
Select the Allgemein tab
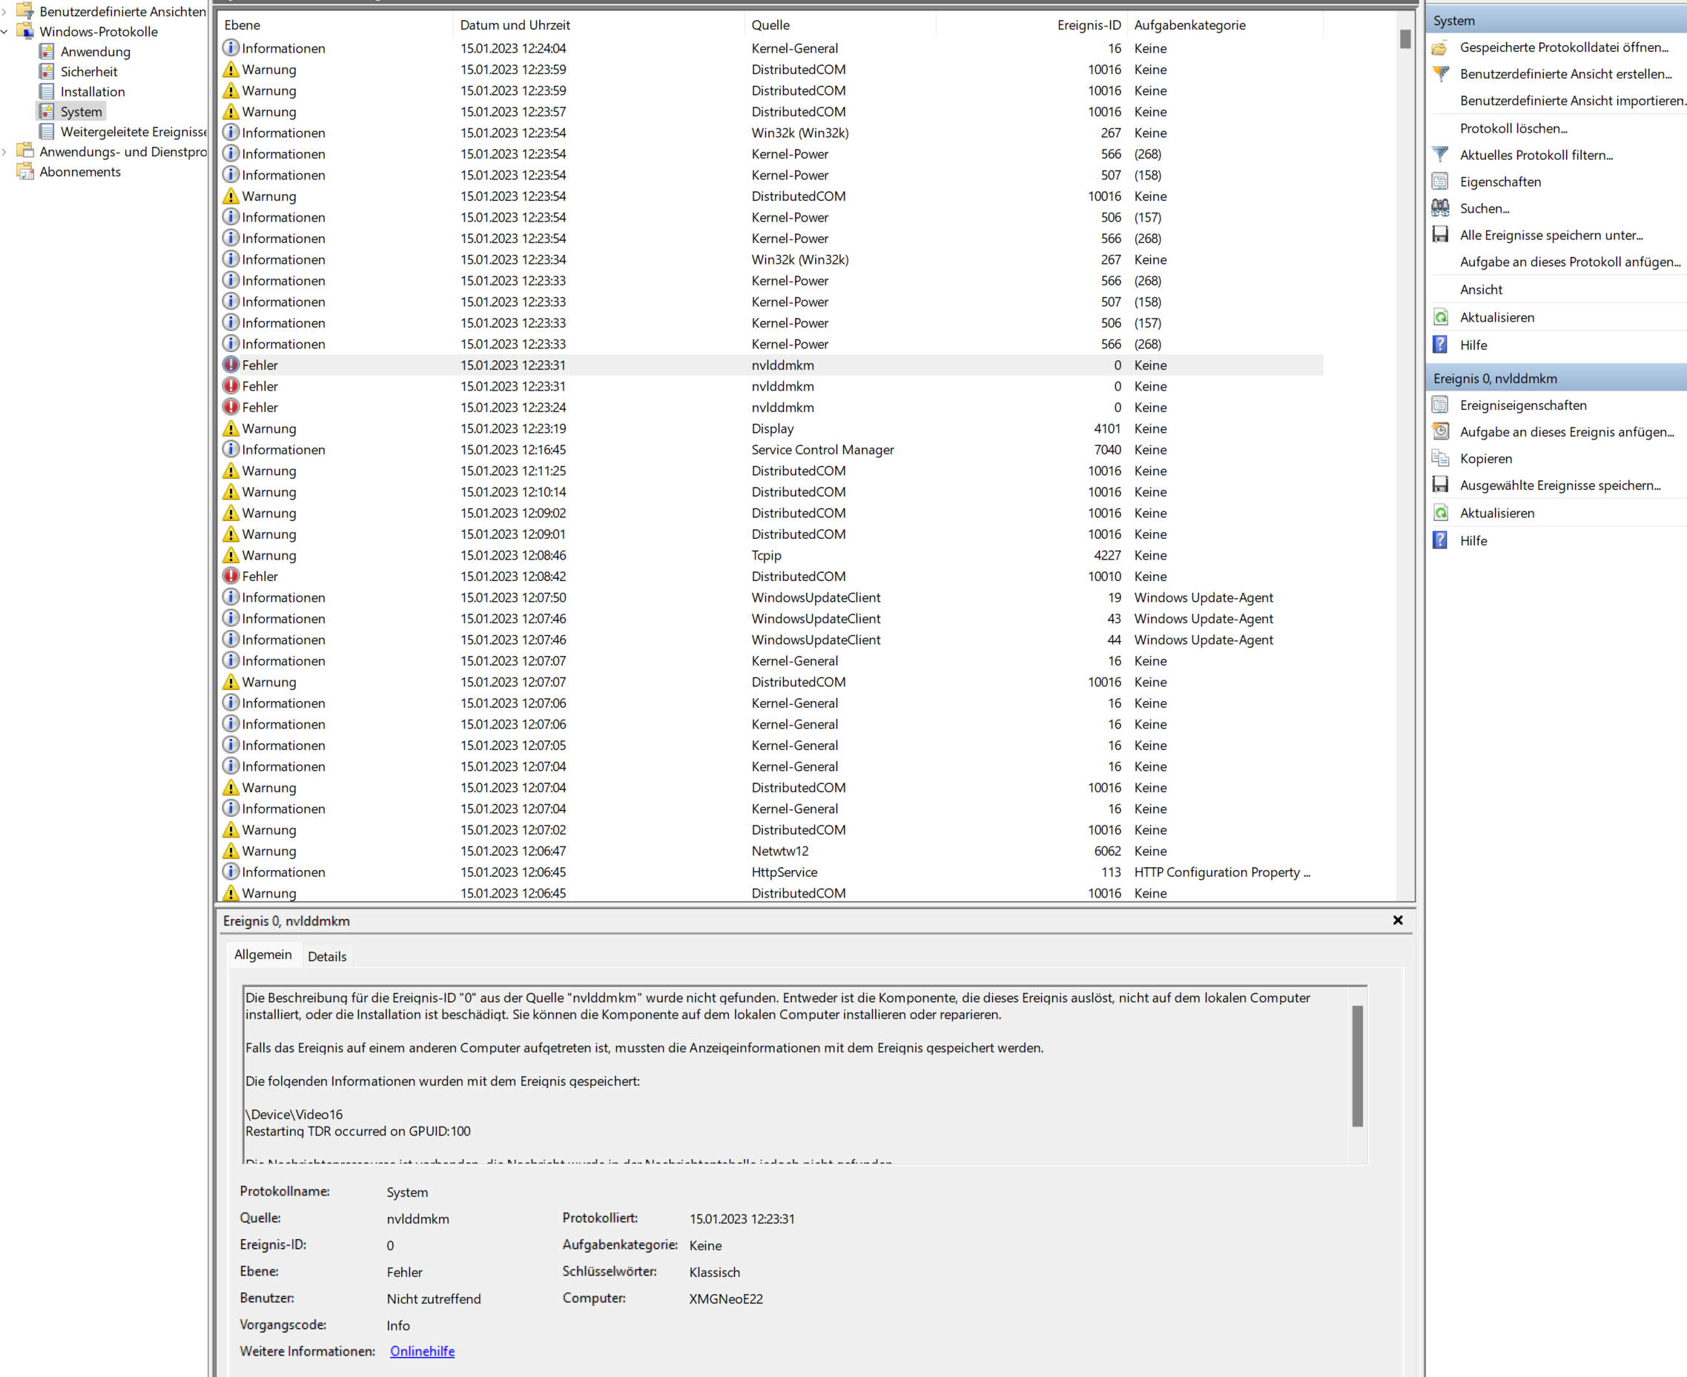(263, 955)
